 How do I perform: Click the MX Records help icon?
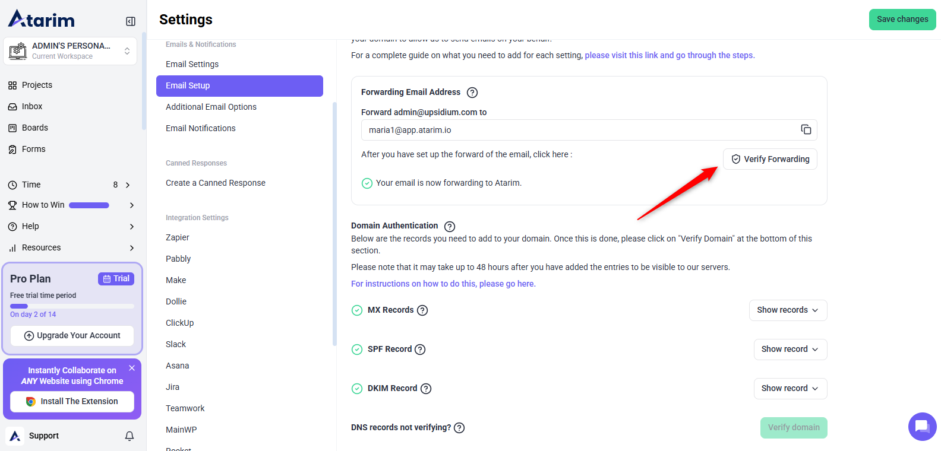[x=422, y=310]
